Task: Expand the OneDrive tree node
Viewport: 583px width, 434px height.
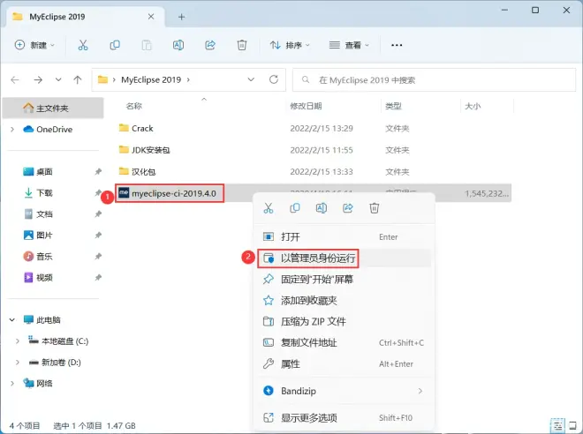Action: [12, 129]
